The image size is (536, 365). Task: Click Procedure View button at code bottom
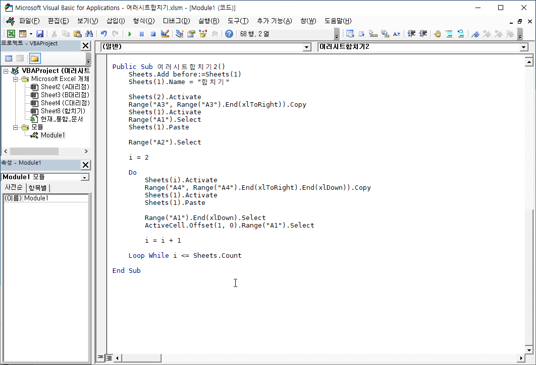point(100,358)
